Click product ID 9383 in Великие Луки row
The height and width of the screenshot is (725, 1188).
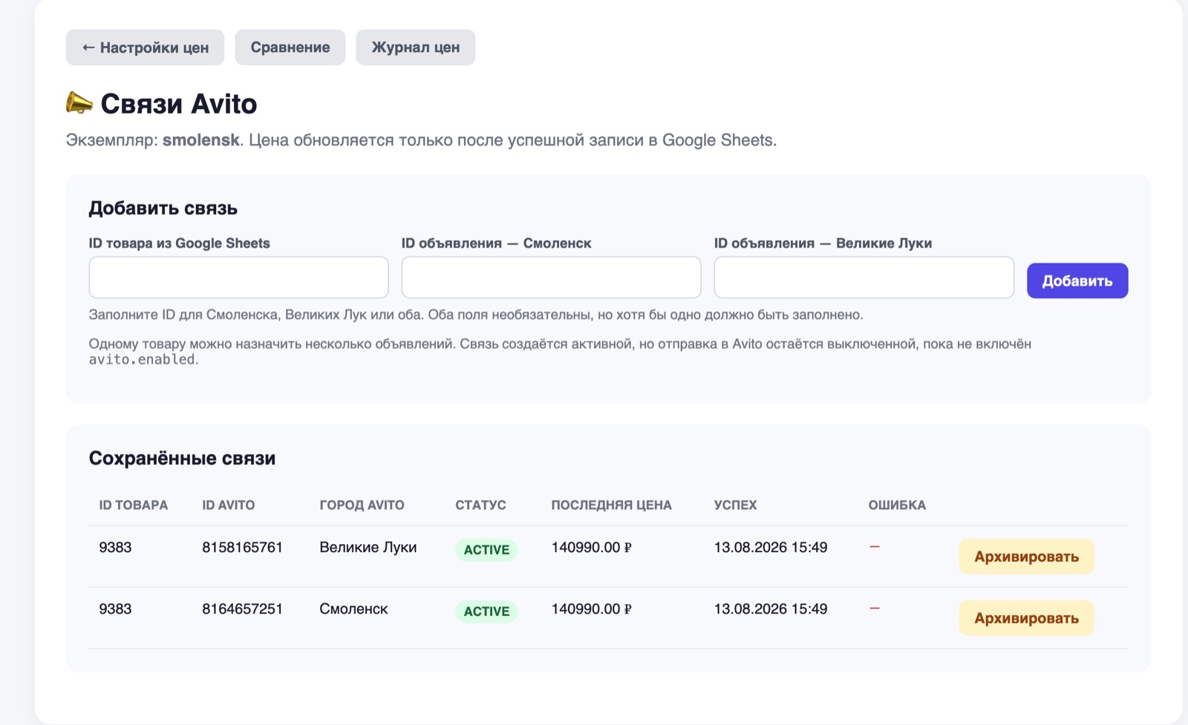[x=115, y=548]
